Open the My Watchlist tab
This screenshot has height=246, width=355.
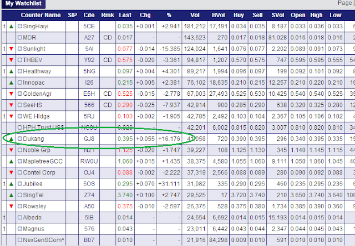(x=23, y=4)
